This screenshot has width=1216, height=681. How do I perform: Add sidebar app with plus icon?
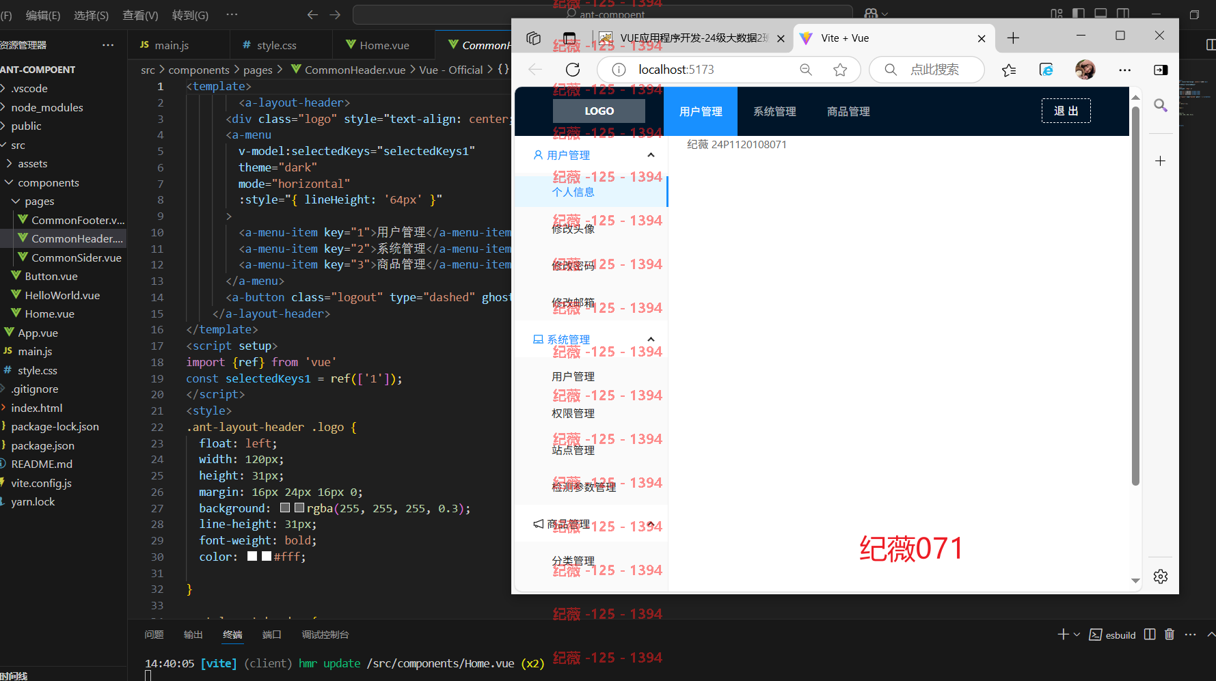point(1160,161)
